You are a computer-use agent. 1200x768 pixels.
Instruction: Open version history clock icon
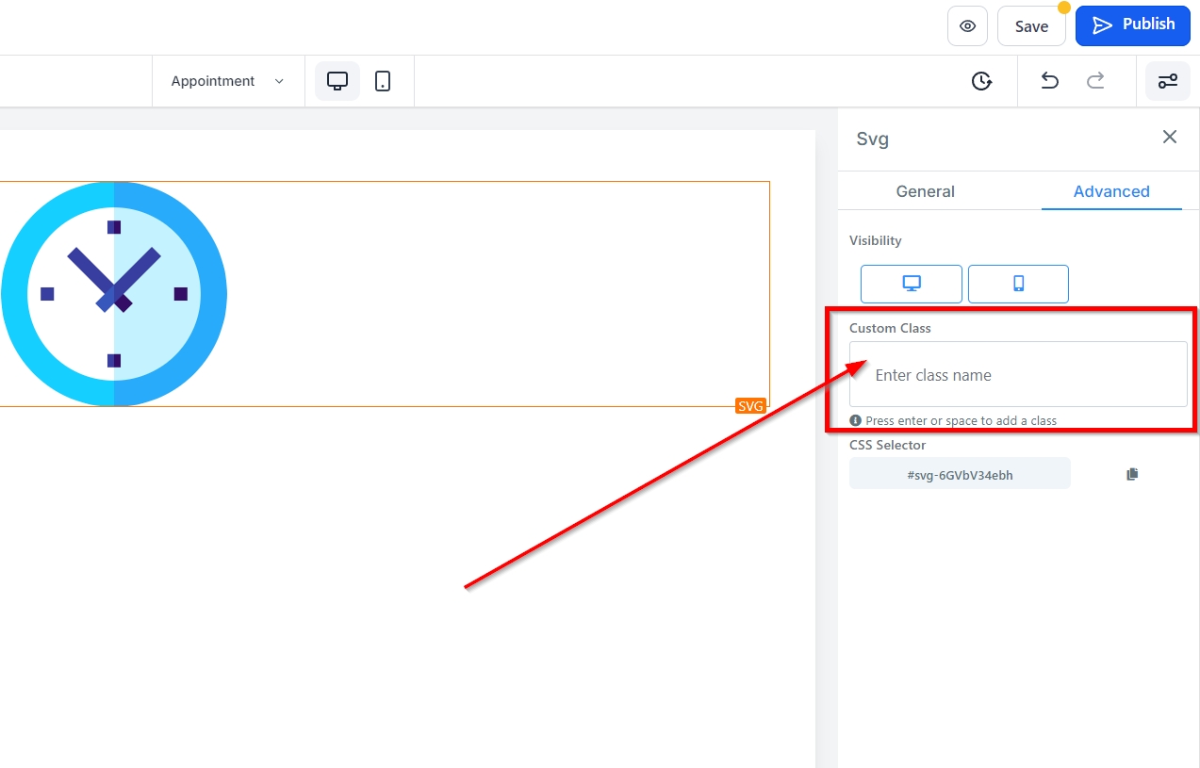pyautogui.click(x=981, y=81)
